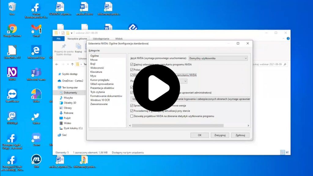Open the 'Język NVDA' language dropdown
Viewport: 313px width, 176px height.
coord(218,58)
